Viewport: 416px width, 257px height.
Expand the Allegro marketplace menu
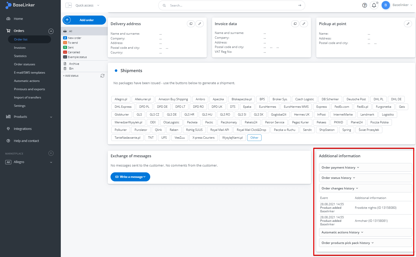[29, 162]
